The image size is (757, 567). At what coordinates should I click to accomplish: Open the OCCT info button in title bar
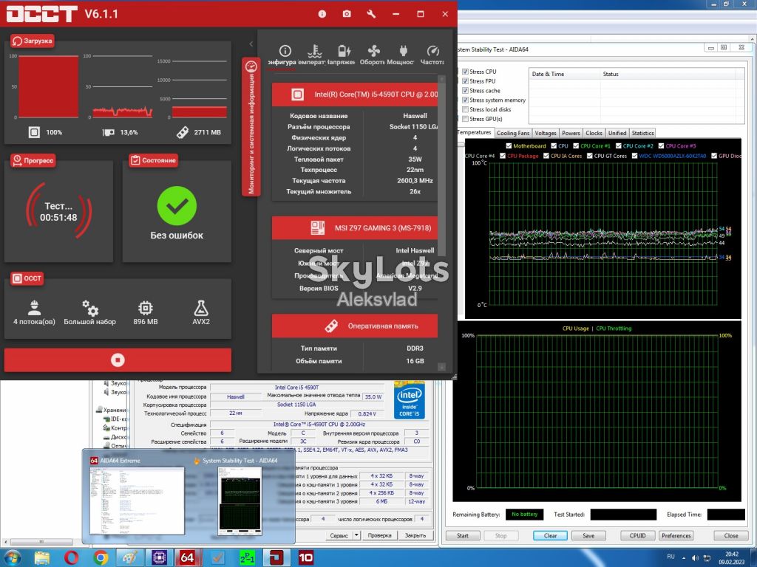(x=322, y=14)
